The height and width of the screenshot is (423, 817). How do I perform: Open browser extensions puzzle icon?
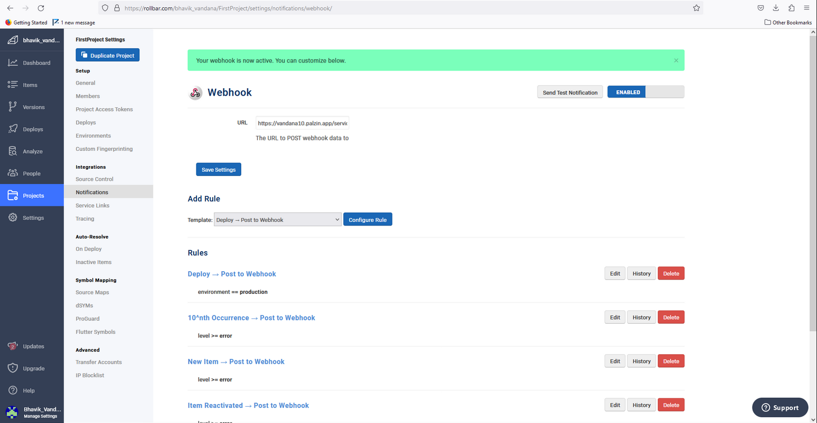tap(791, 8)
